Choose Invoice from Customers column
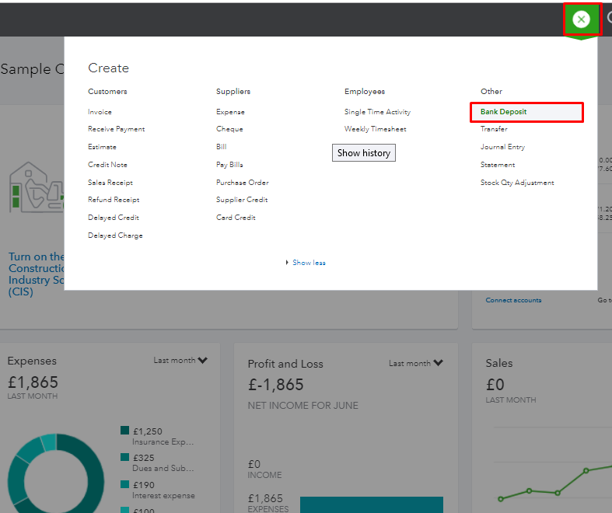The image size is (612, 513). [x=100, y=112]
